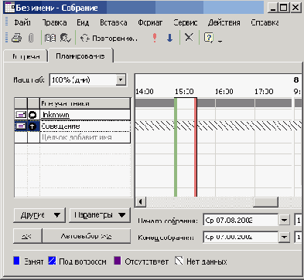Screen dimensions: 304x280
Task: Switch to the Встреча tab
Action: [x=26, y=56]
